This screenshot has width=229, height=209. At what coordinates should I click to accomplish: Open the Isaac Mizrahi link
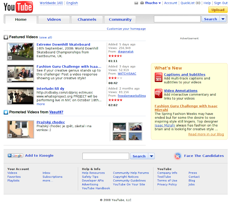[x=165, y=125]
